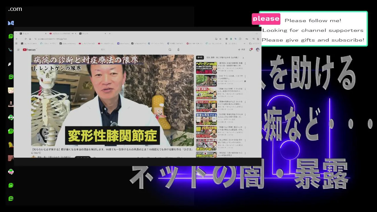377x212 pixels.
Task: Click the video title 【知らないと必ず損する】
Action: [113, 151]
